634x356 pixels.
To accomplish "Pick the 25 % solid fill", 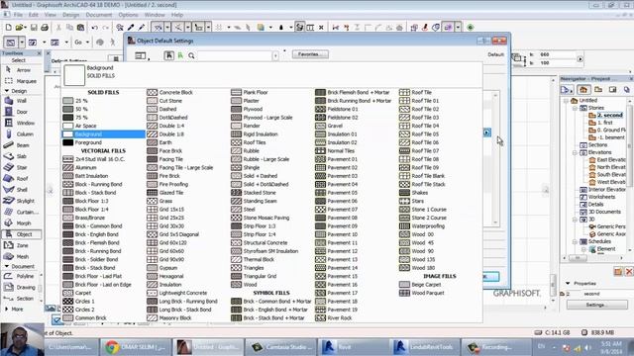I will [x=103, y=101].
